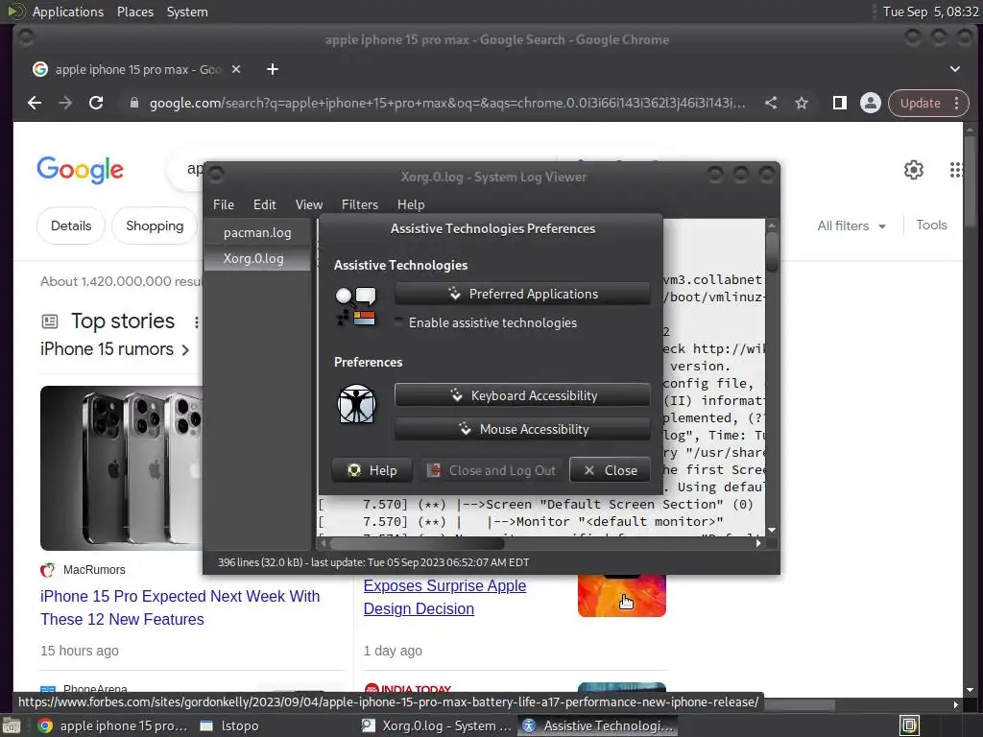Switch to Xorg.0.log taskbar entry
983x737 pixels.
pos(437,725)
